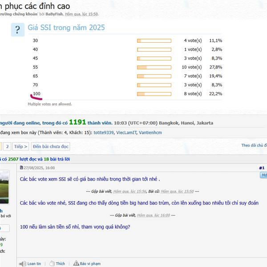Viewport: 267px width, 267px height.
Task: Click the poster avatar thumbnail
Action: click(4, 187)
